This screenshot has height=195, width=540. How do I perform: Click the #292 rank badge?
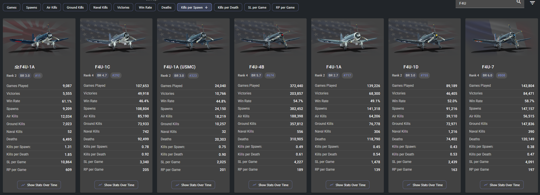pyautogui.click(x=116, y=75)
